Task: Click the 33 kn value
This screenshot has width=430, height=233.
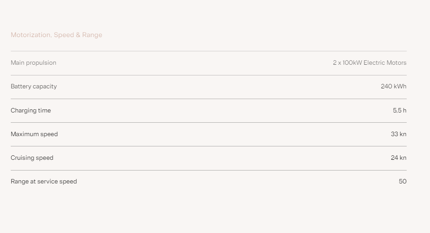Action: coord(399,134)
